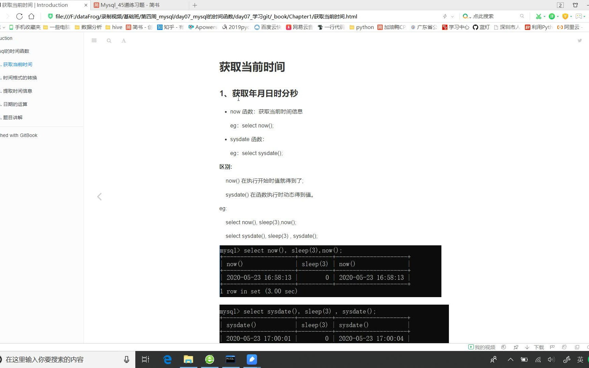The image size is (589, 368).
Task: Open 手机收藏夹 bookmark
Action: tap(25, 27)
